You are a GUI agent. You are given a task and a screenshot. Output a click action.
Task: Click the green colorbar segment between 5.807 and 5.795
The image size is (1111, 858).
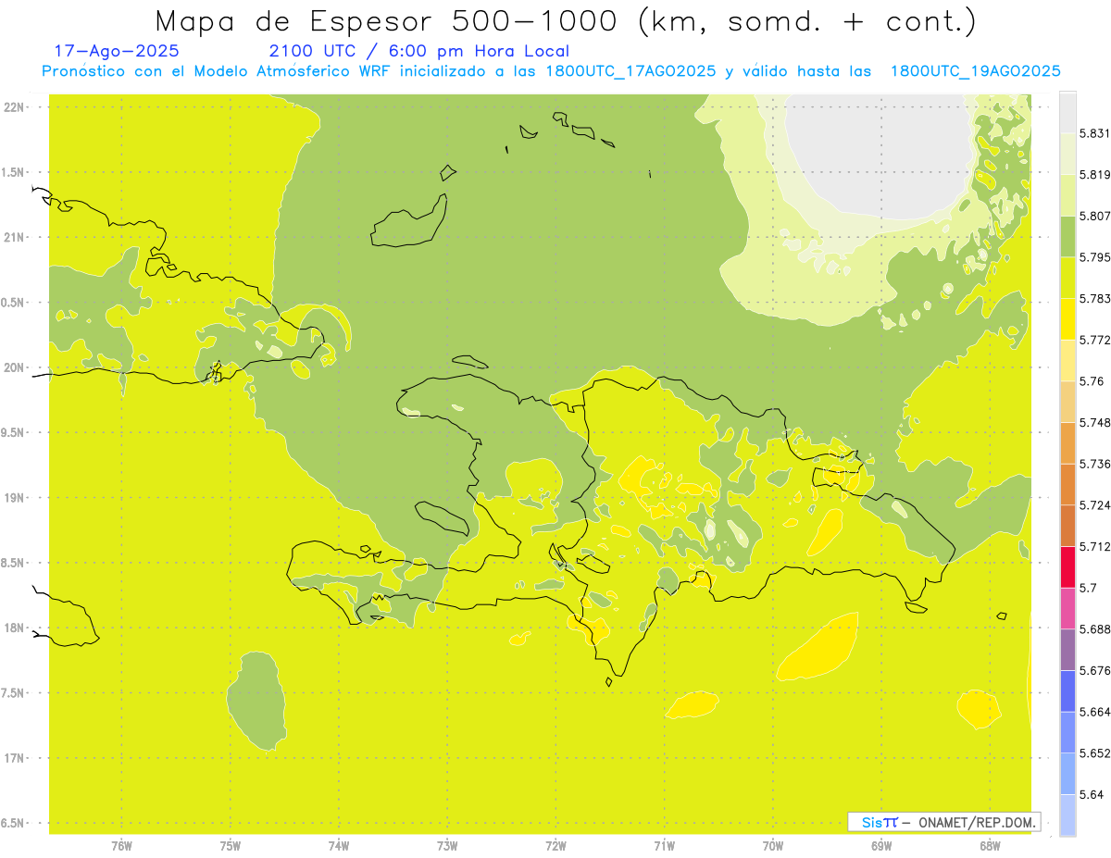pyautogui.click(x=1067, y=236)
